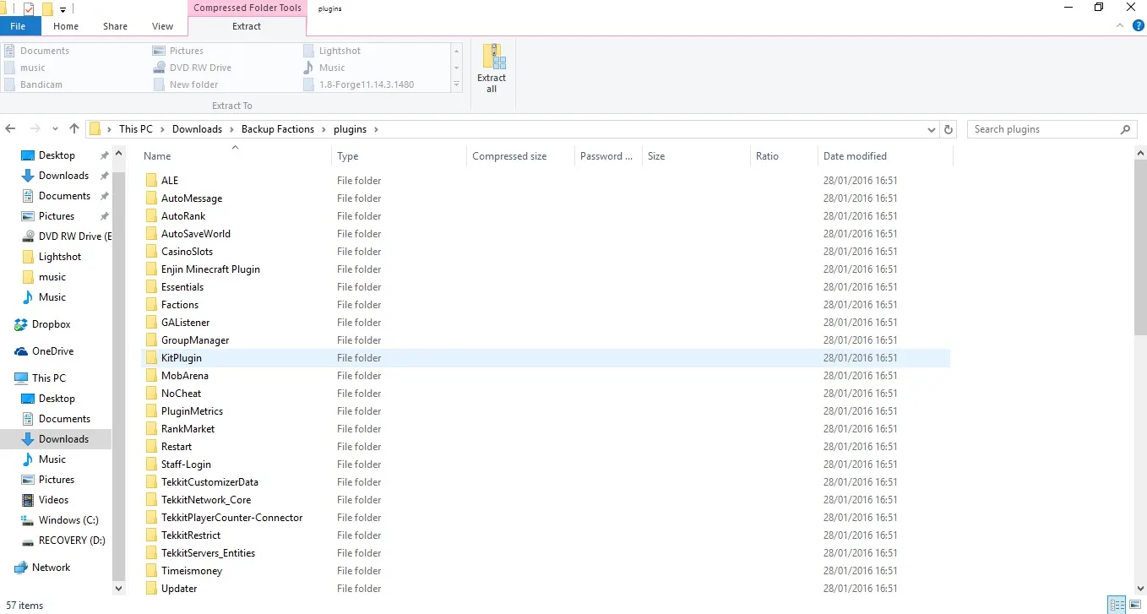Expand the recent locations dropdown
1147x614 pixels.
click(x=55, y=129)
